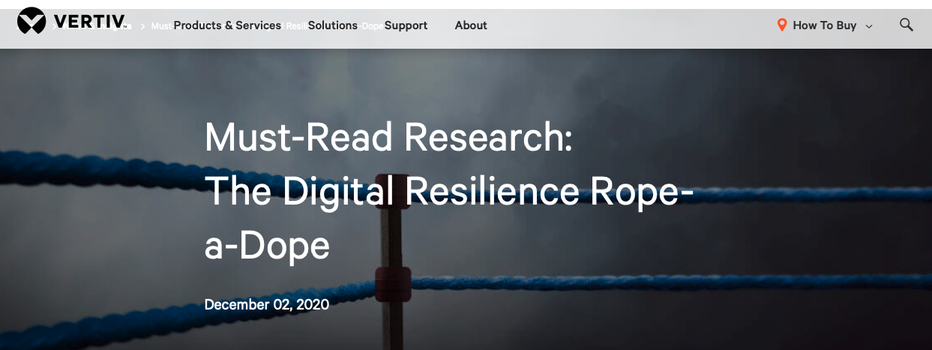Click the orange location pin icon
The width and height of the screenshot is (932, 350).
[x=782, y=25]
